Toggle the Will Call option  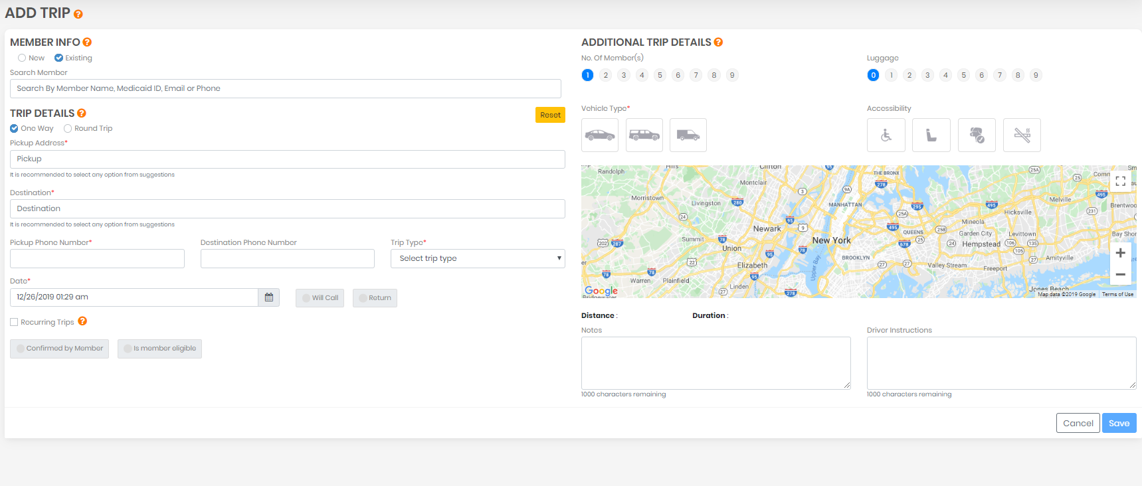click(x=320, y=298)
